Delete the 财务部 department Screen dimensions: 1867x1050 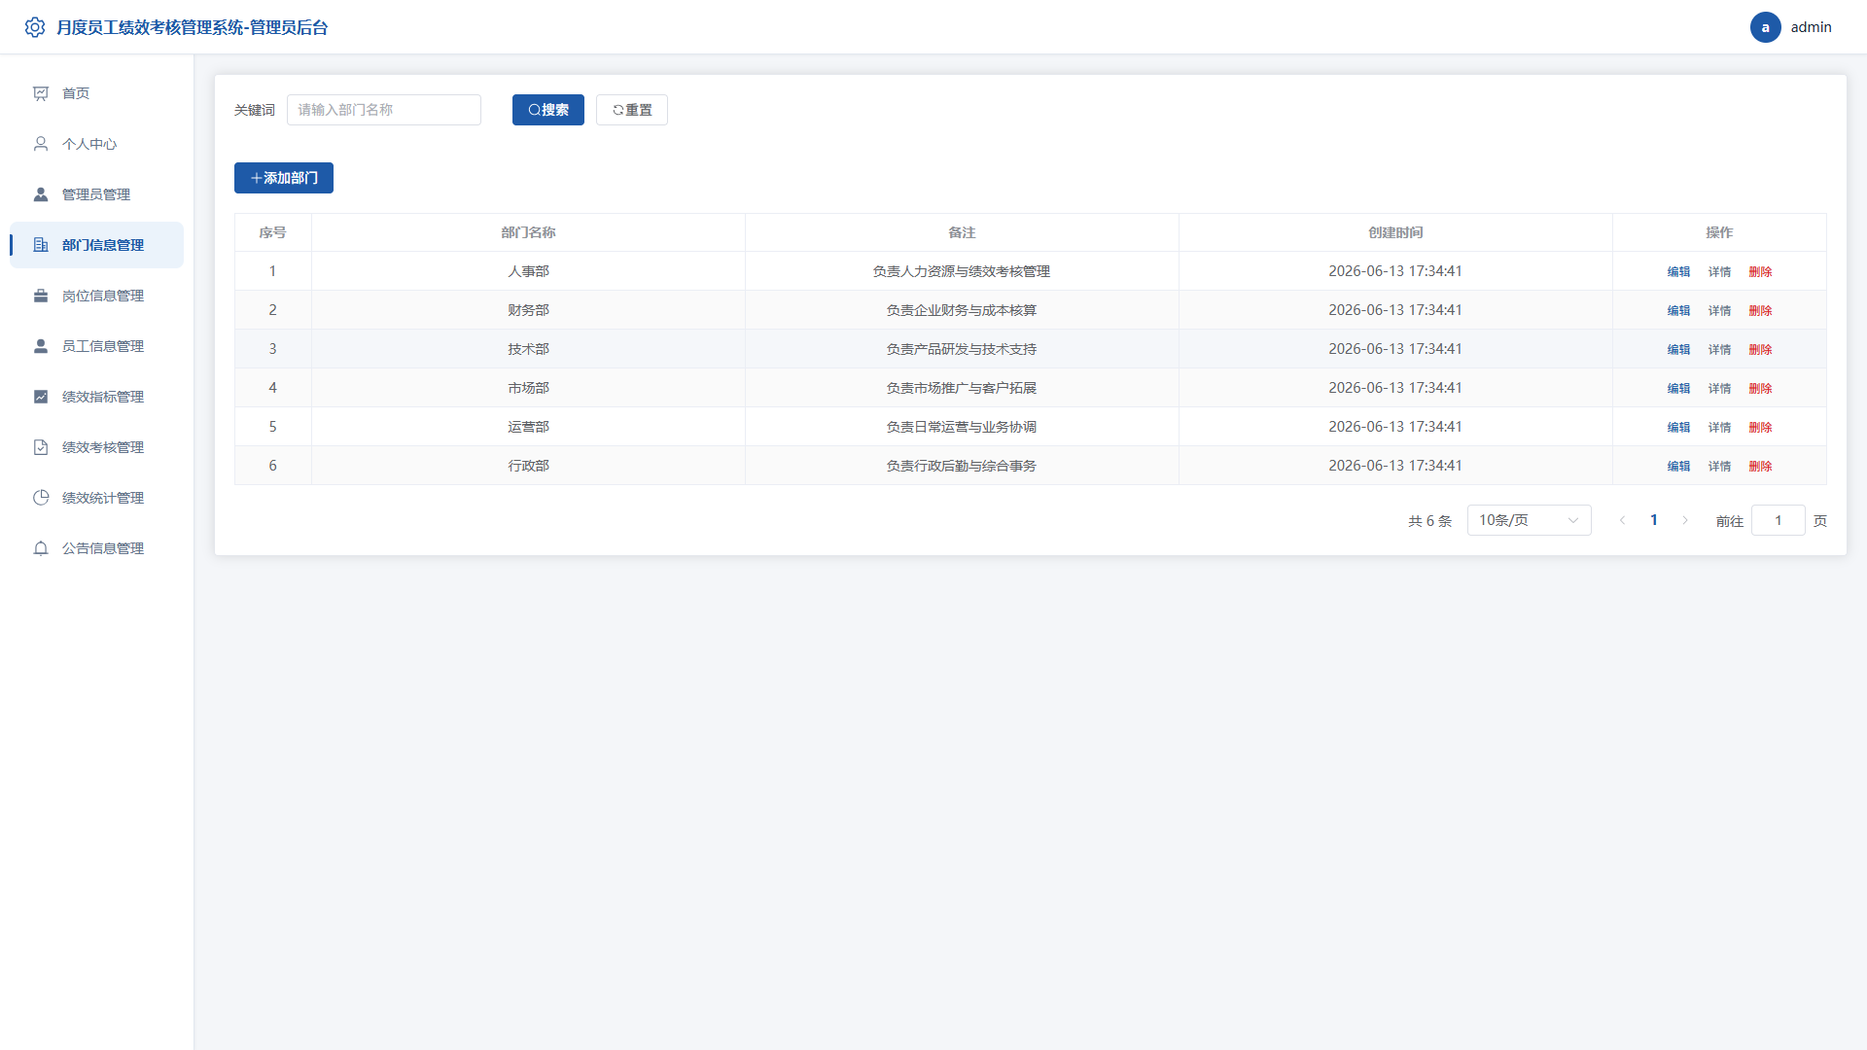[1760, 311]
